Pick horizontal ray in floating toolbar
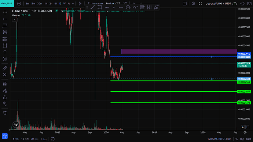The width and height of the screenshot is (253, 142). coord(121,7)
